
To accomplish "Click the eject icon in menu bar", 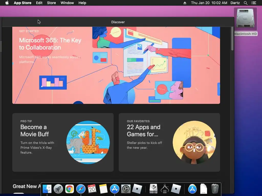I will tap(185, 3).
